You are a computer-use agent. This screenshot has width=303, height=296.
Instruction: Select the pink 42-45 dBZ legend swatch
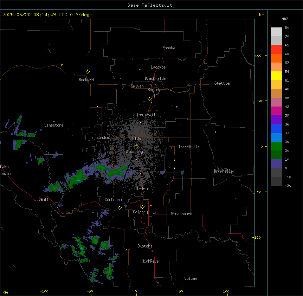pyautogui.click(x=276, y=102)
